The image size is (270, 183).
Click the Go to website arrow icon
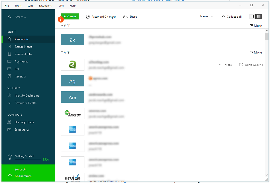tap(241, 65)
